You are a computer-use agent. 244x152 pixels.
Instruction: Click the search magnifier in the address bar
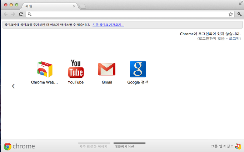coord(30,14)
